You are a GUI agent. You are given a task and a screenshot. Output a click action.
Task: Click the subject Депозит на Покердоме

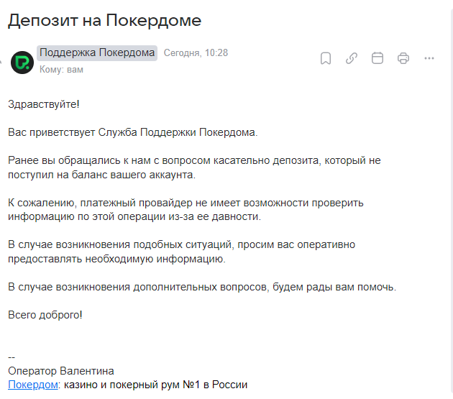tap(104, 20)
